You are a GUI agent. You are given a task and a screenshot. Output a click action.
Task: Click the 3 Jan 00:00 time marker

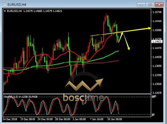79,119
